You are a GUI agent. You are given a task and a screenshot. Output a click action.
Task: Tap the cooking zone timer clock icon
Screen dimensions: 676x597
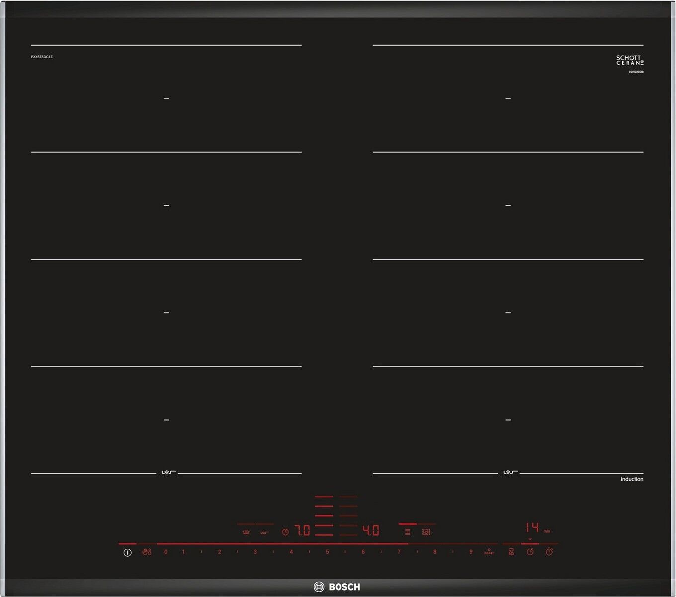point(530,552)
